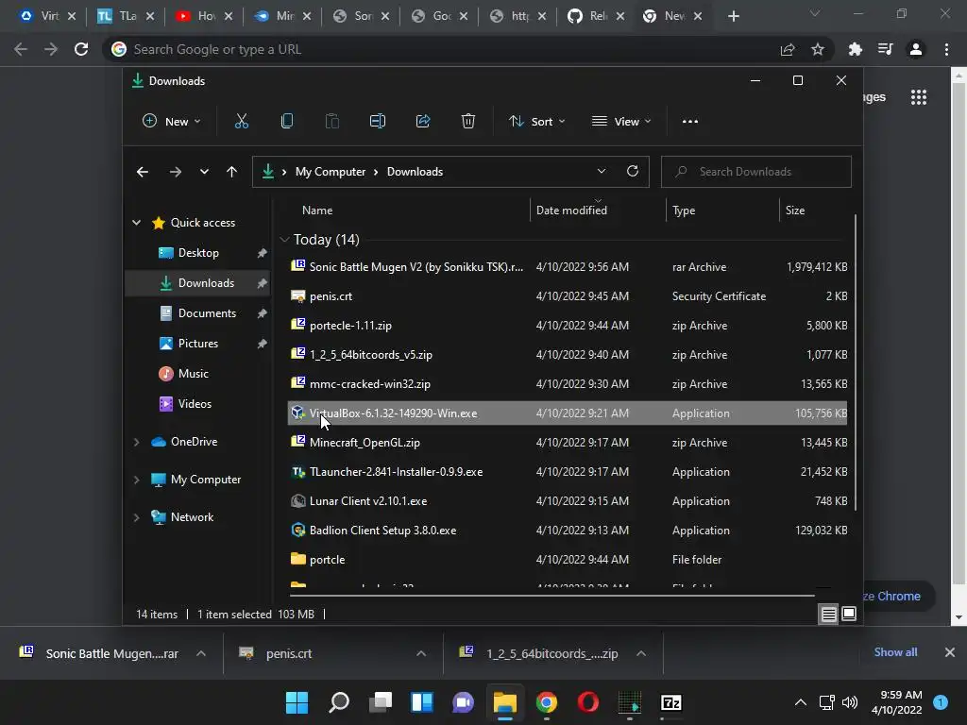This screenshot has width=967, height=725.
Task: Open a new Chrome tab with plus button
Action: pos(733,16)
